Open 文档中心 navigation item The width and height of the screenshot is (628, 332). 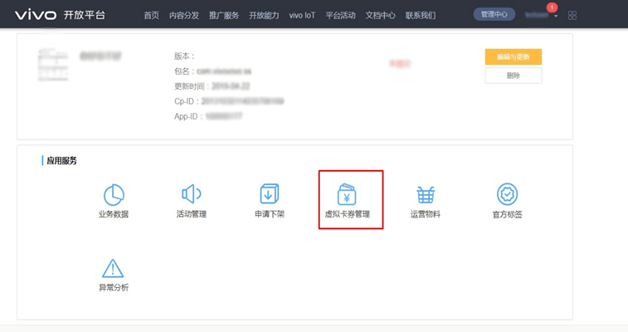tap(380, 16)
